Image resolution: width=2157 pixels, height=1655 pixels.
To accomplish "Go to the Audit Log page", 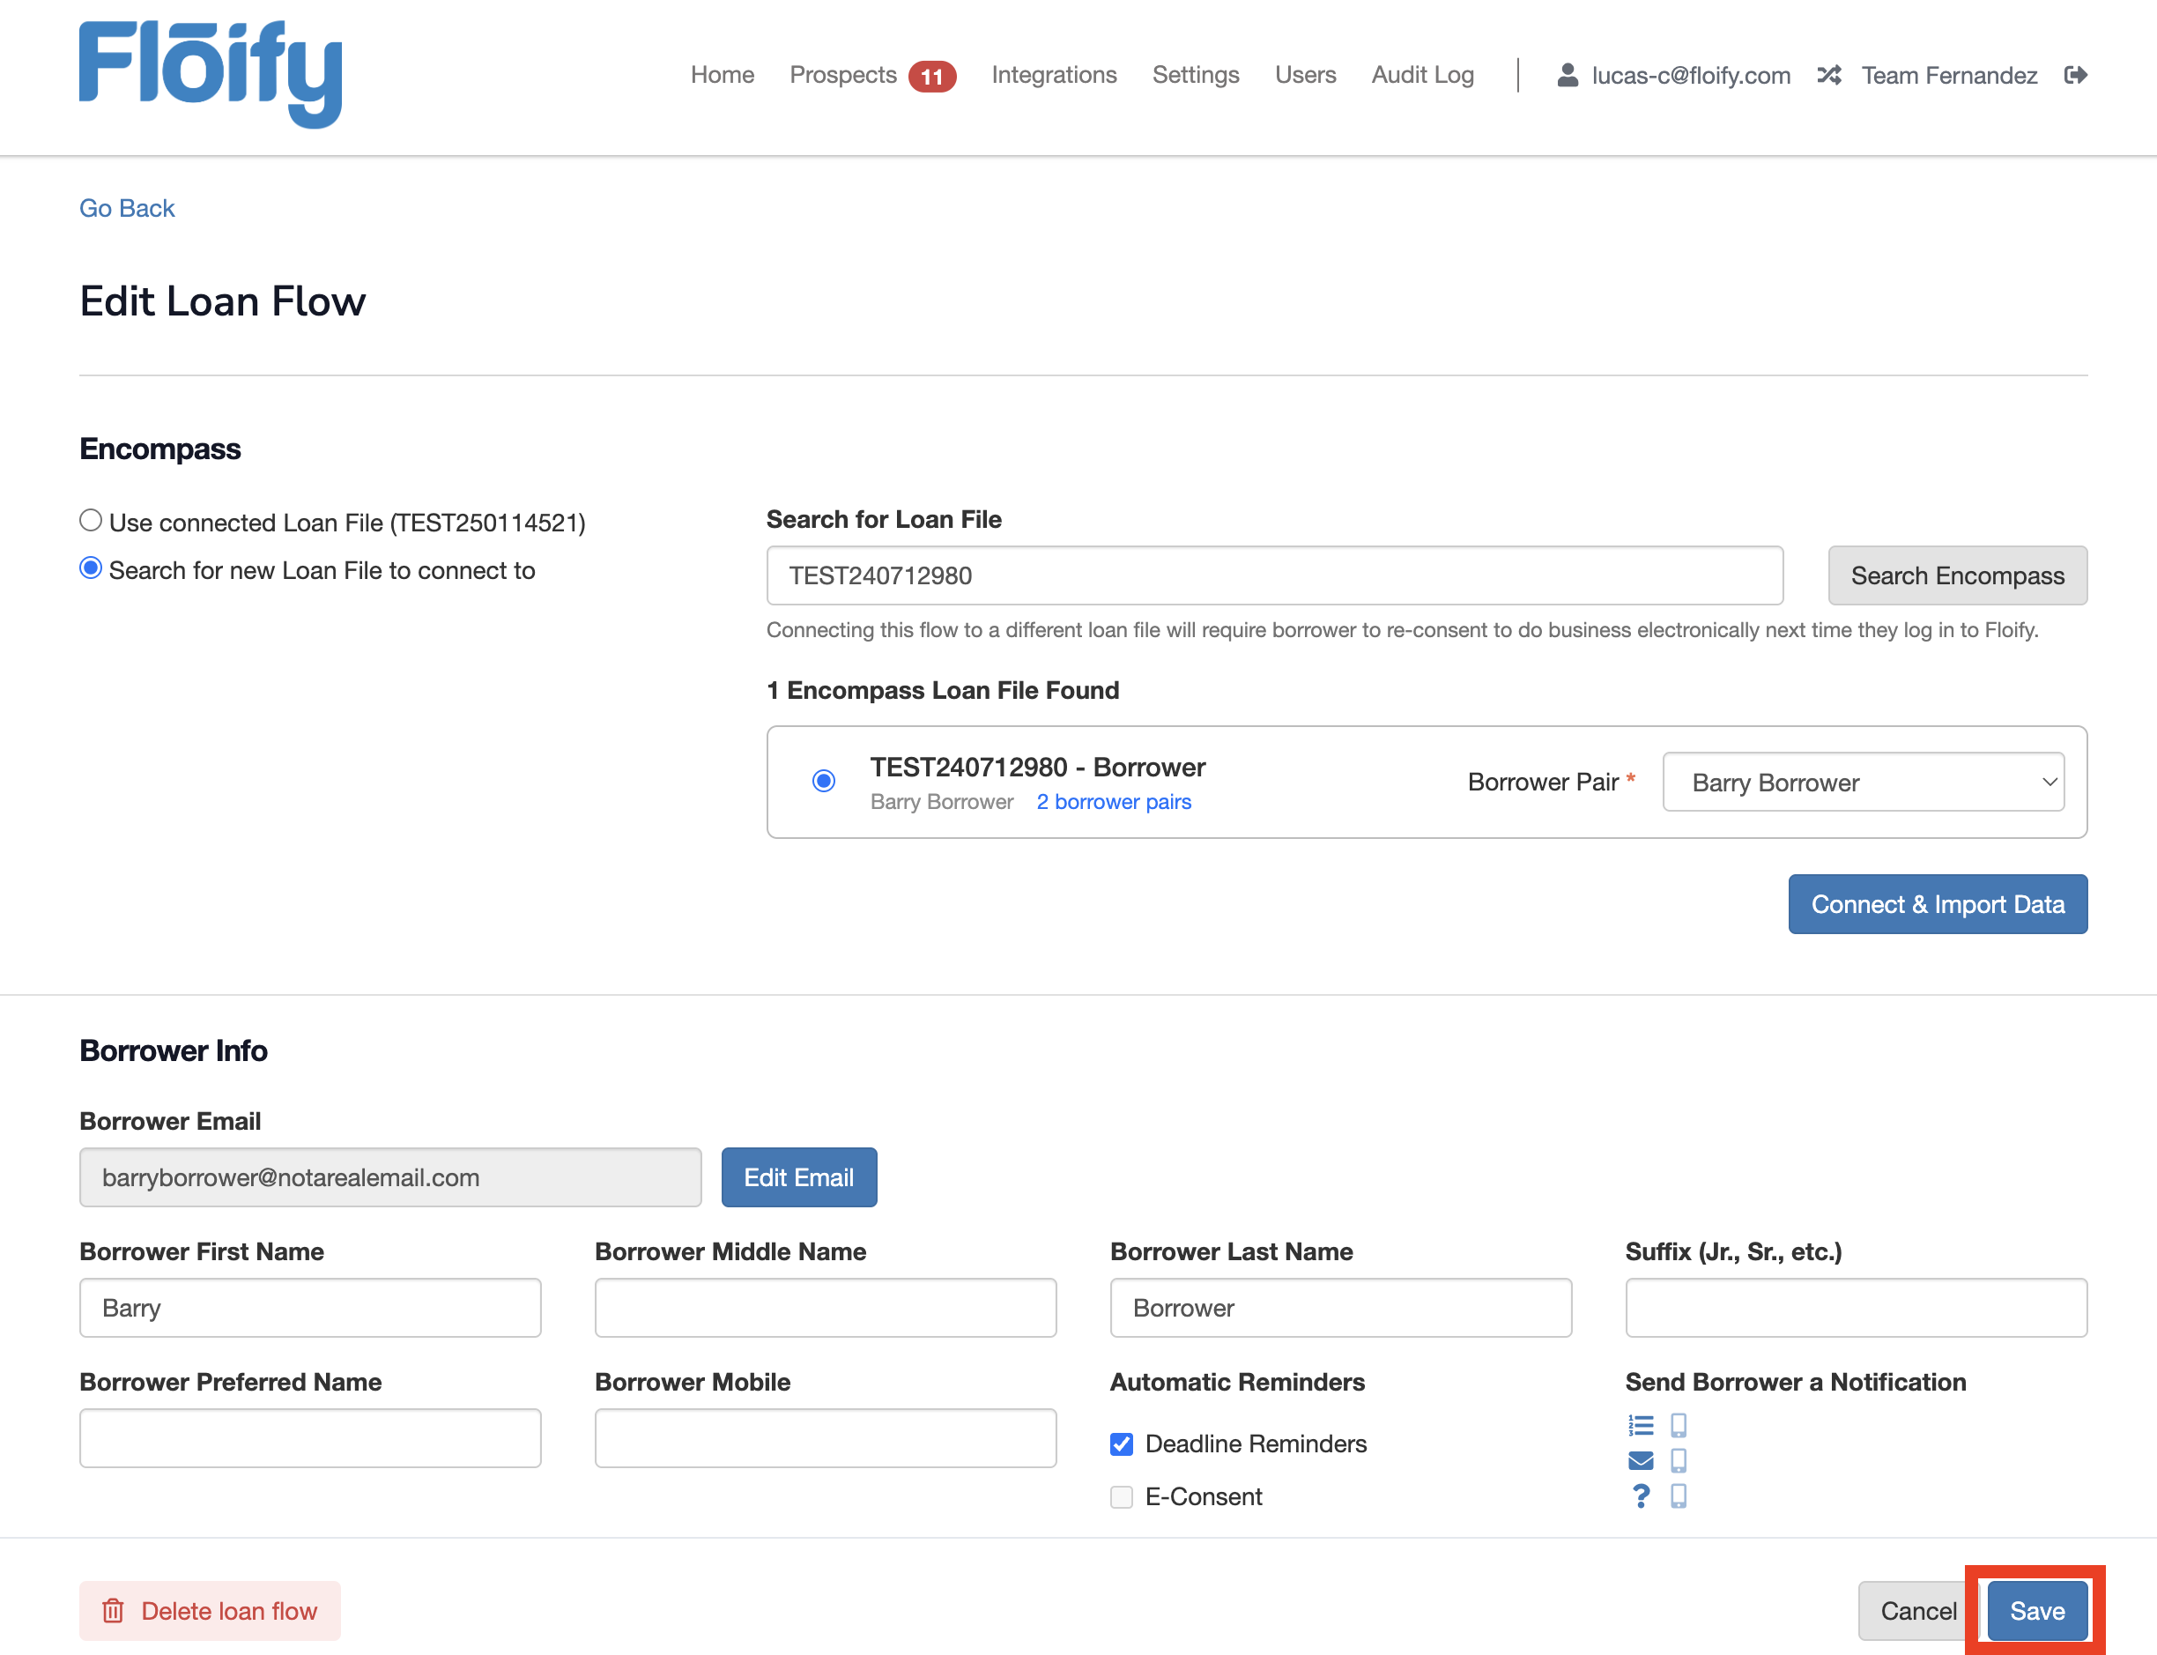I will (x=1422, y=75).
